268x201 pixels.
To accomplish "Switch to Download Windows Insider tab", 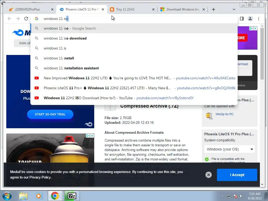I will pyautogui.click(x=182, y=9).
